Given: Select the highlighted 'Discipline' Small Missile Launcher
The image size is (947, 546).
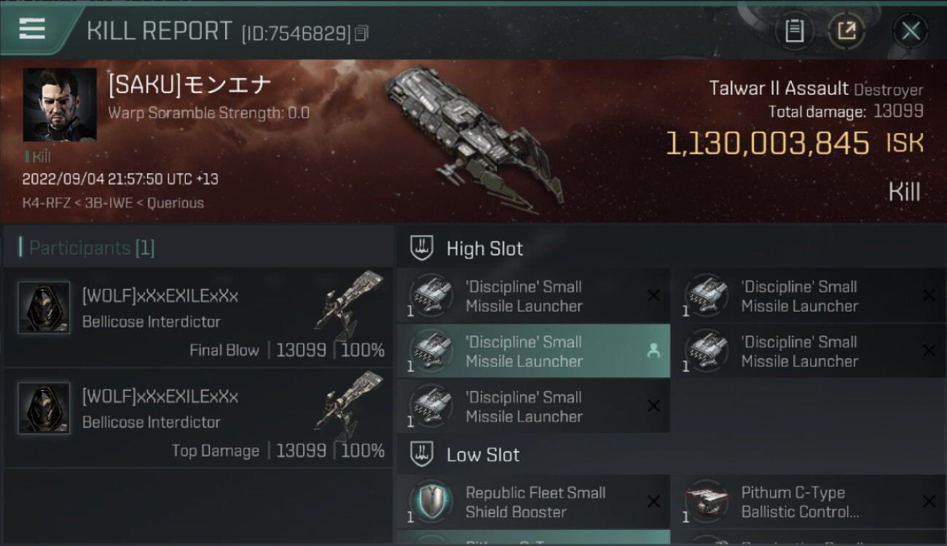Looking at the screenshot, I should (x=524, y=352).
